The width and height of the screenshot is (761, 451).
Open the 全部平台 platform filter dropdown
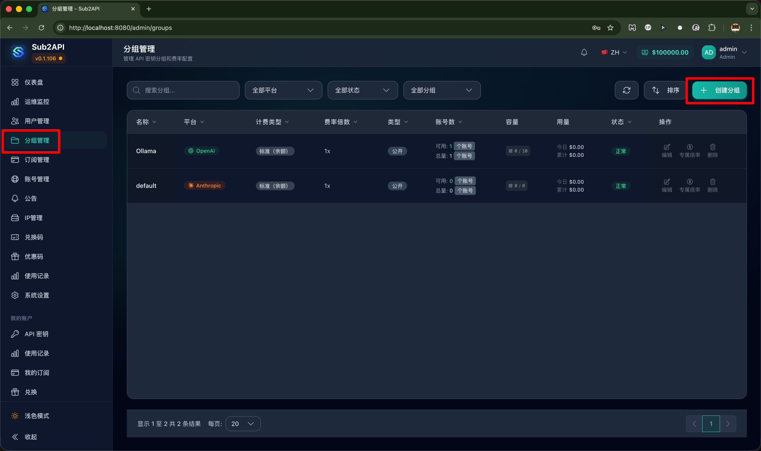[x=283, y=90]
